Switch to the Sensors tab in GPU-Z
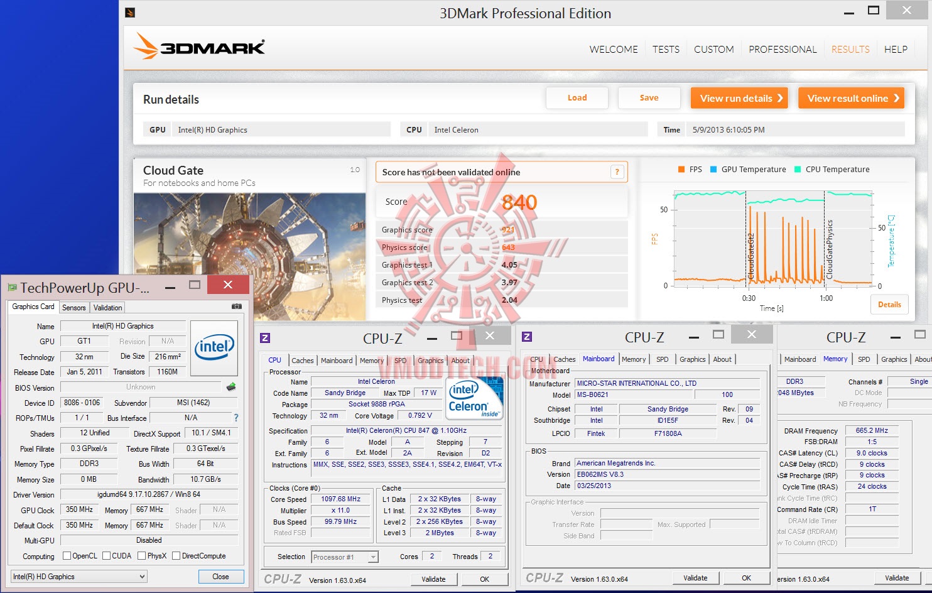The width and height of the screenshot is (932, 593). (74, 308)
